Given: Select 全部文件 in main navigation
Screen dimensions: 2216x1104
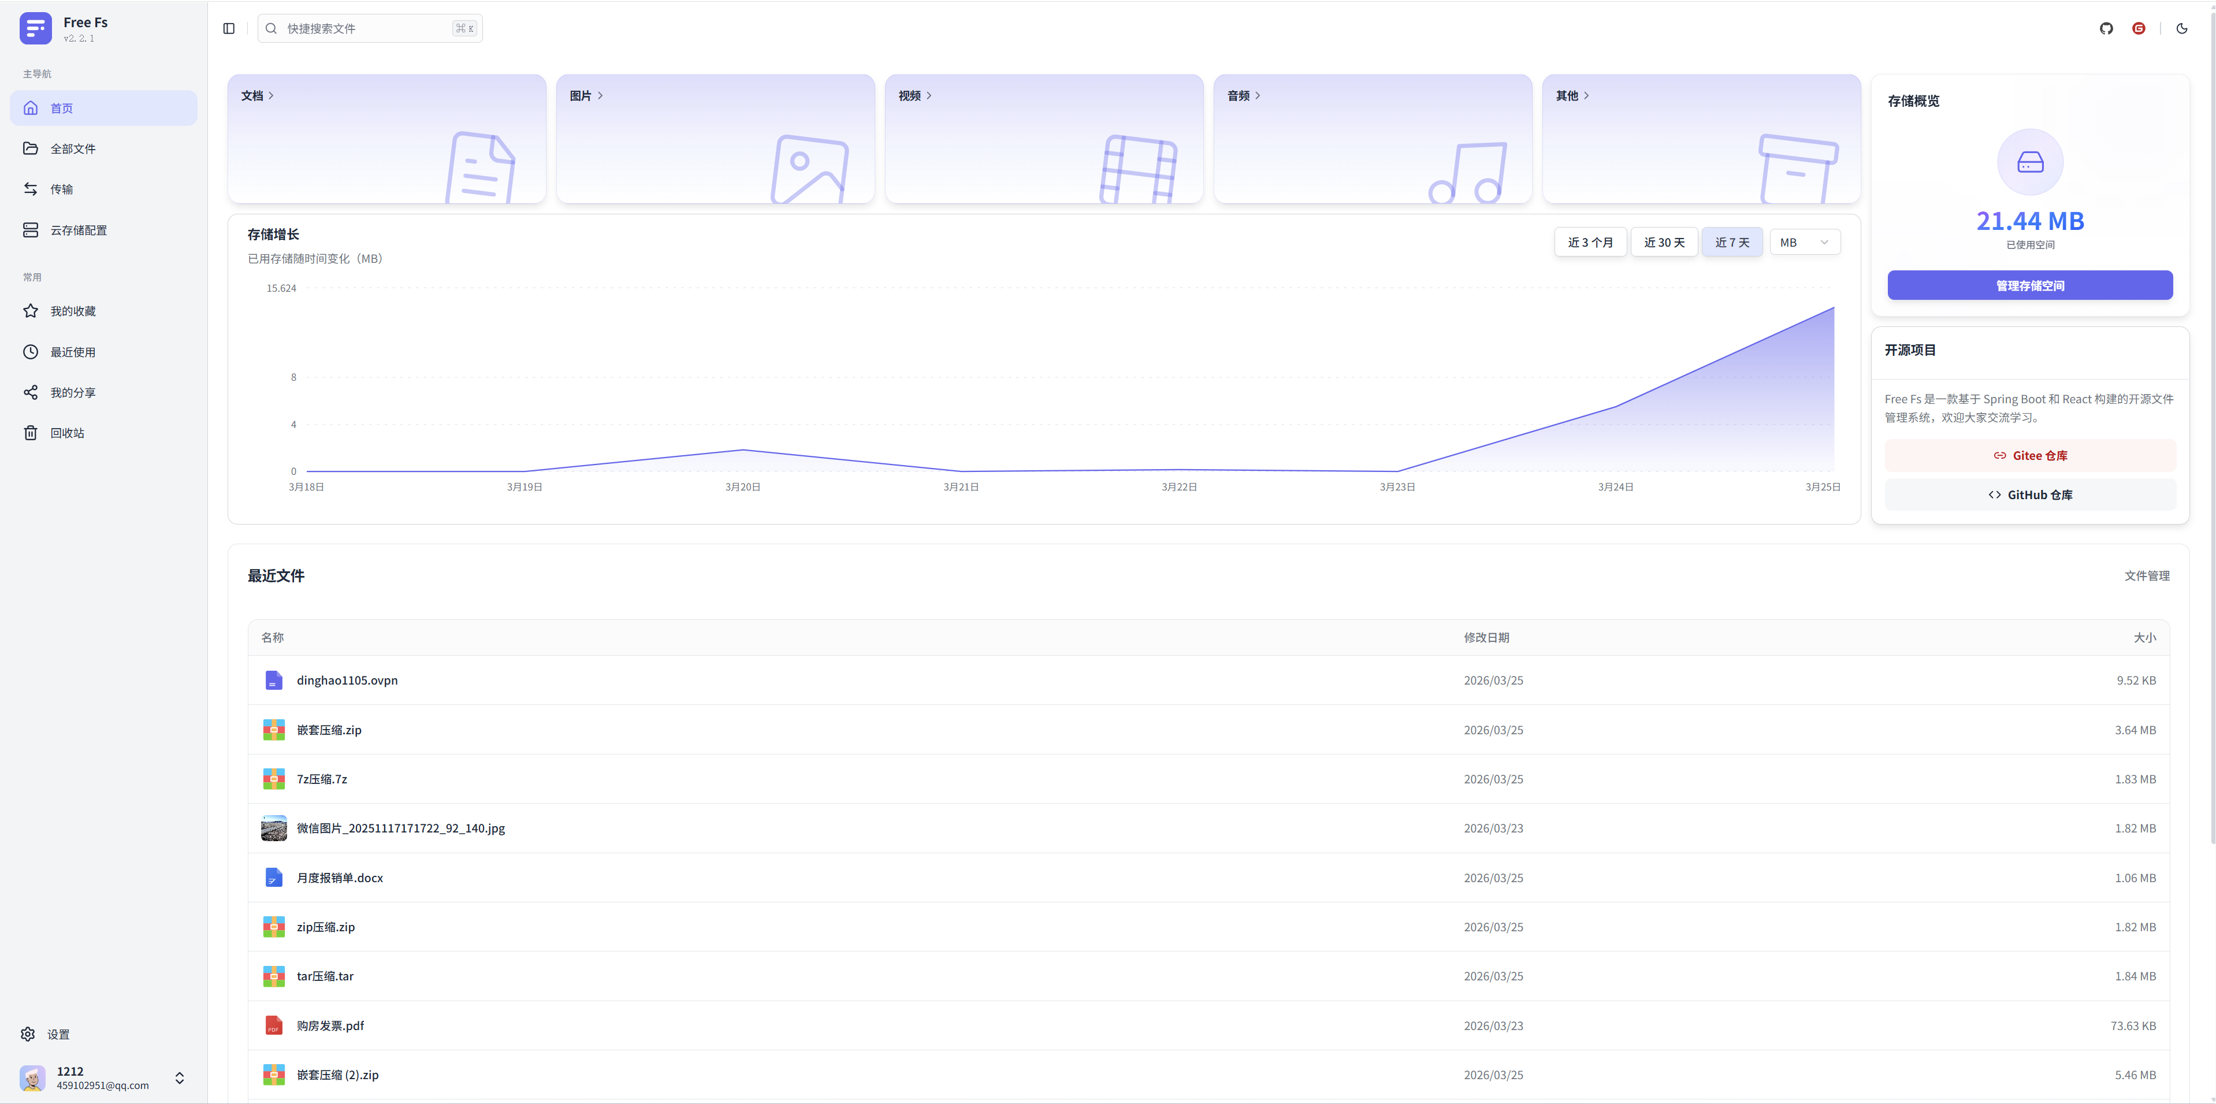Looking at the screenshot, I should (72, 149).
